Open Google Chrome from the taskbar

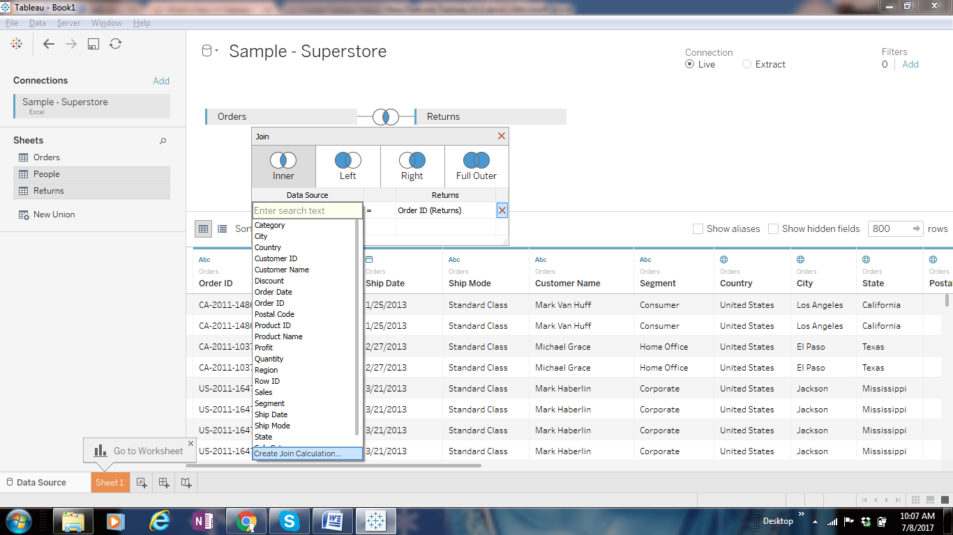pyautogui.click(x=246, y=520)
